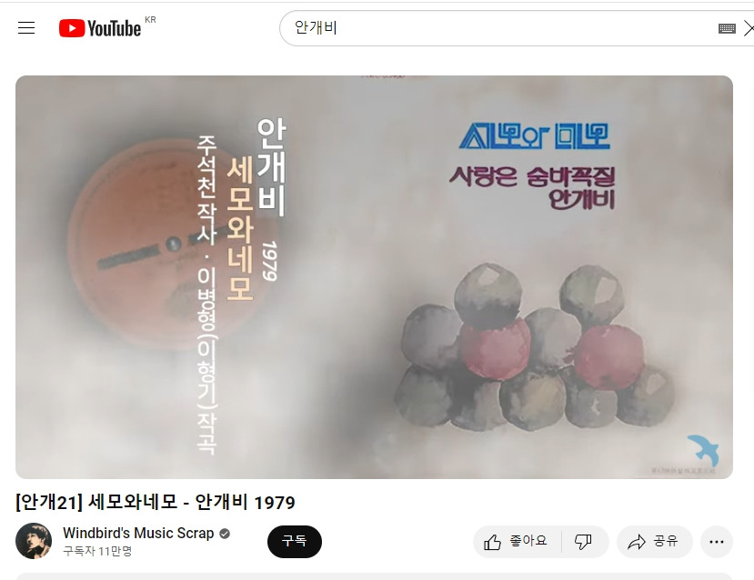Open the on-screen keyboard icon

727,28
